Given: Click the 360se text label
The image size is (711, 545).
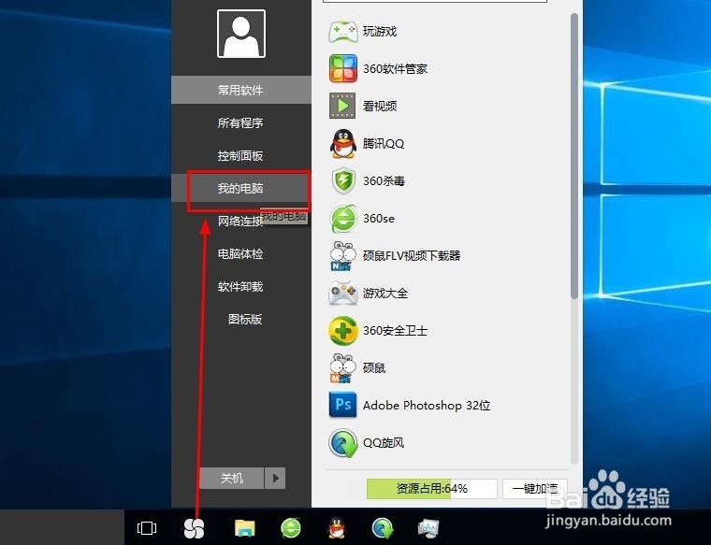Looking at the screenshot, I should pos(379,219).
